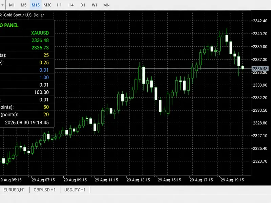The width and height of the screenshot is (271, 203).
Task: Click the 2026.08.30 19:18:45 timestamp
Action: point(27,123)
